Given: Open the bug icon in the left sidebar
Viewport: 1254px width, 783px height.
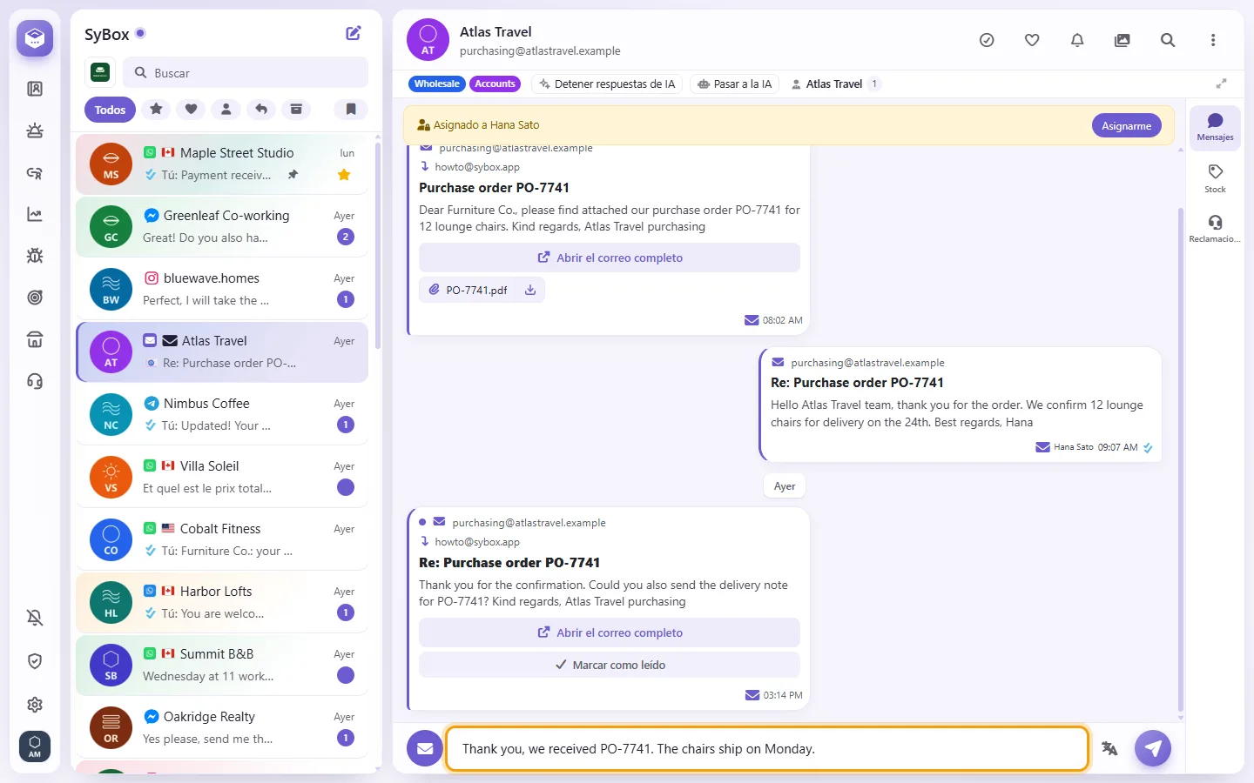Looking at the screenshot, I should tap(35, 256).
